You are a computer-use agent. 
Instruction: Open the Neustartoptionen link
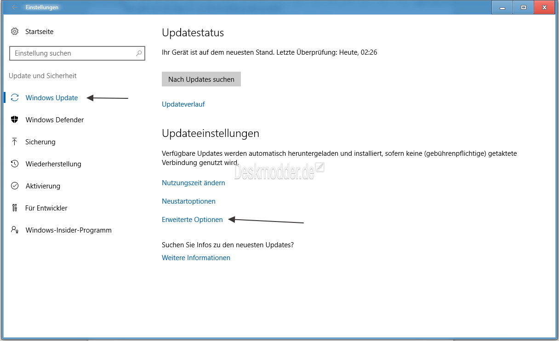[x=188, y=201]
